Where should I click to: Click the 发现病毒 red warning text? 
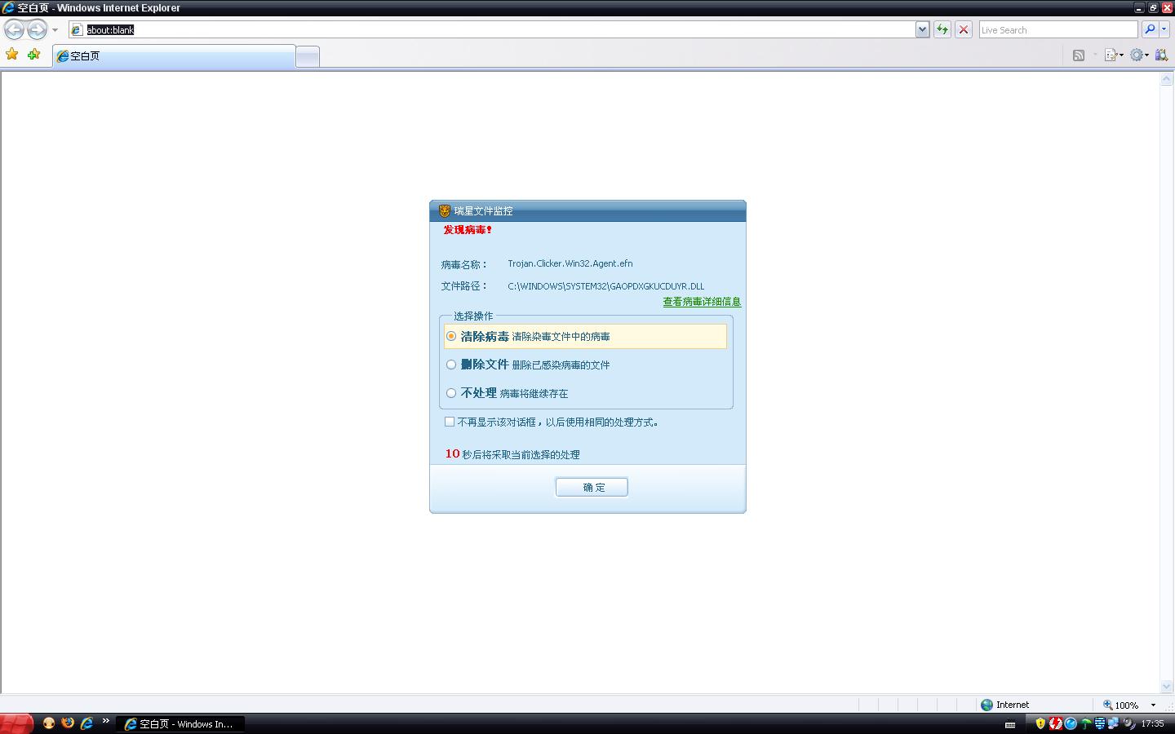pos(468,230)
